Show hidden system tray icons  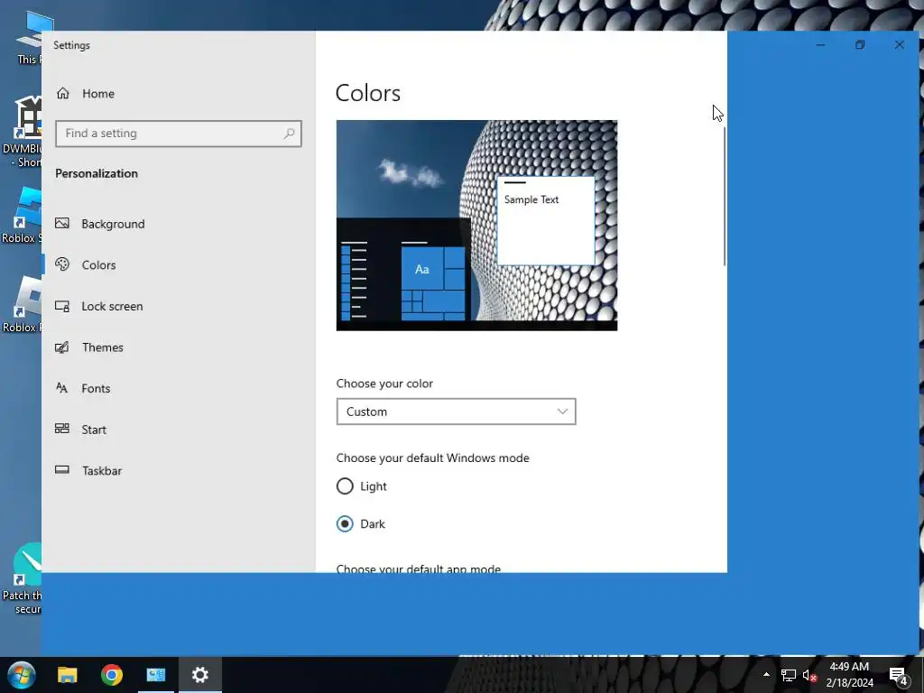(x=766, y=675)
